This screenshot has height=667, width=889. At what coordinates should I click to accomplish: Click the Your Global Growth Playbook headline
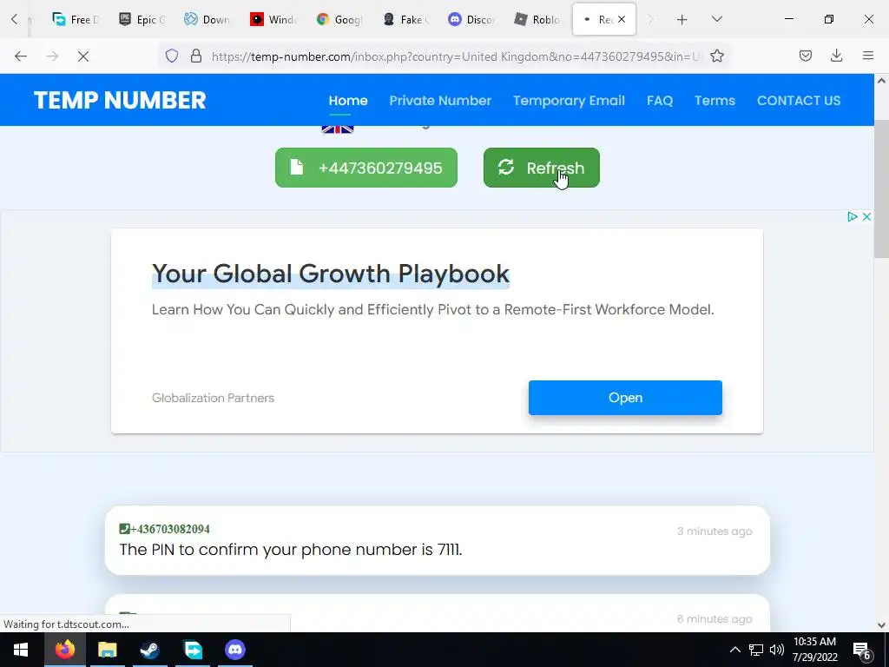[x=331, y=274]
